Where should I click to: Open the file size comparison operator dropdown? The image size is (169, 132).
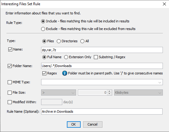coord(59,92)
